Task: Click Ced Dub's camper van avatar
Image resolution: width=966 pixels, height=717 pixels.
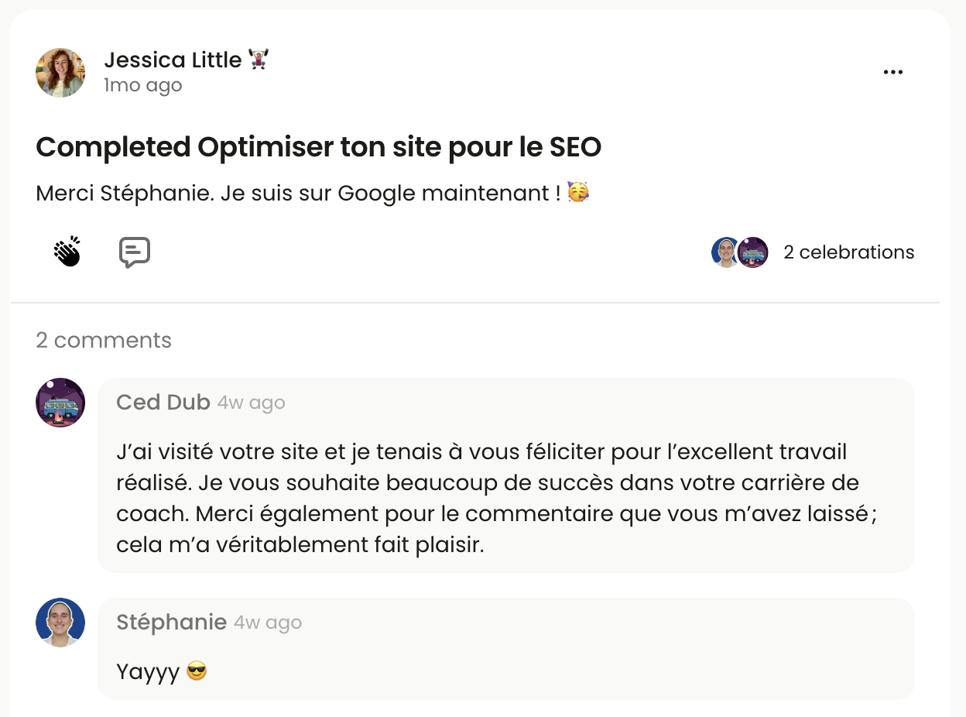Action: [60, 403]
